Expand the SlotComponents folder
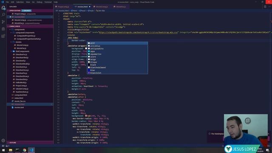272x153 pixels. click(22, 51)
